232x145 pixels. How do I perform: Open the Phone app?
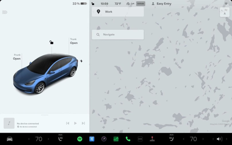point(128,139)
